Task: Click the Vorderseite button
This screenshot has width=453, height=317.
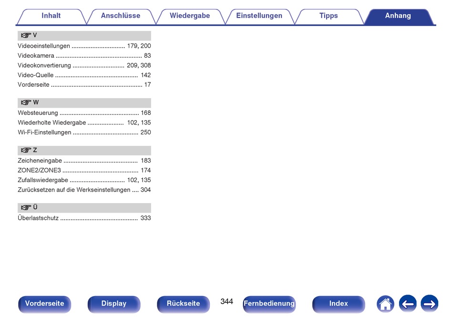Action: coord(44,304)
